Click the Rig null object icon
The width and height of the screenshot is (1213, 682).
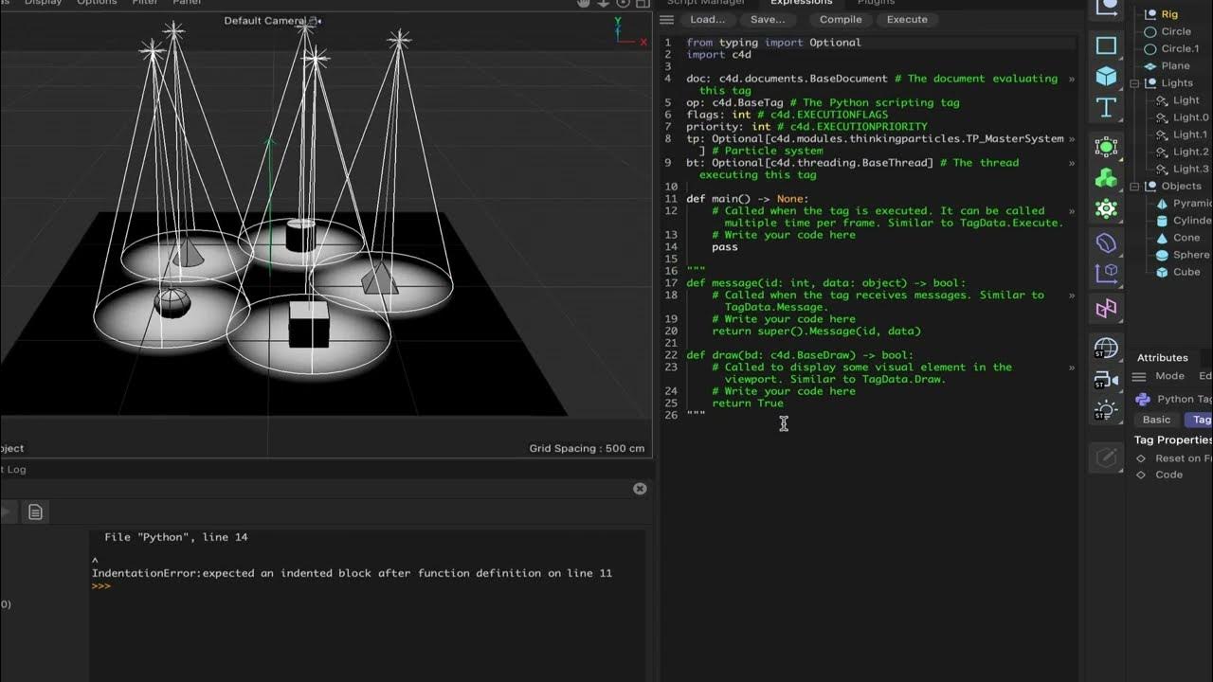pos(1151,14)
